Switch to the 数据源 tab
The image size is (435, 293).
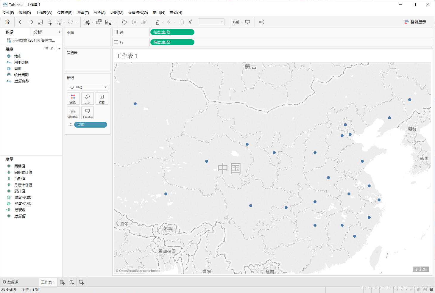coord(11,282)
